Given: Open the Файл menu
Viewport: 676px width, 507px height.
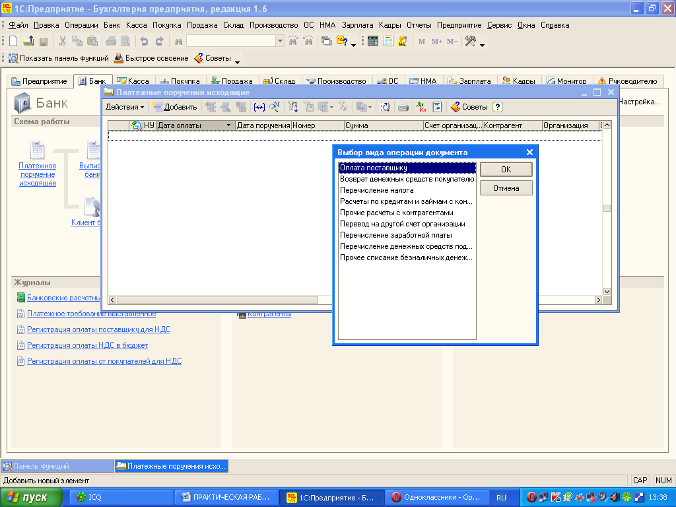Looking at the screenshot, I should coord(18,25).
